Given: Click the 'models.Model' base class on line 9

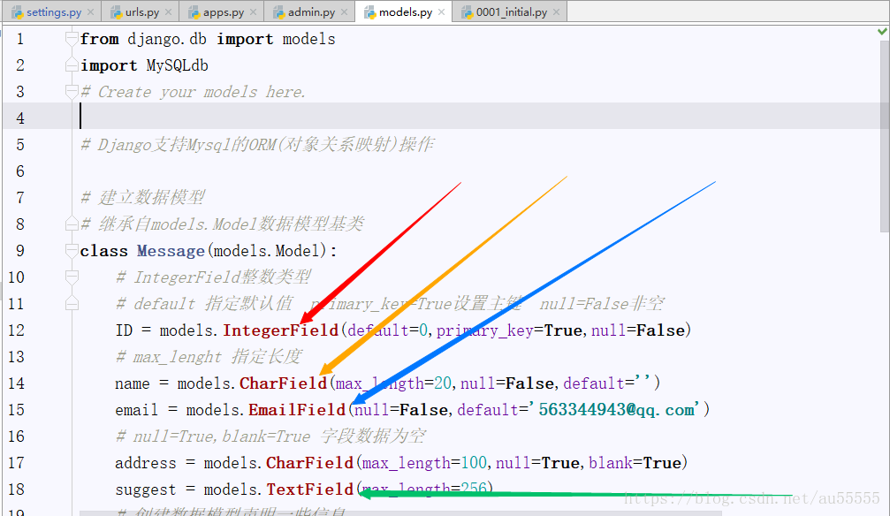Looking at the screenshot, I should (x=267, y=251).
